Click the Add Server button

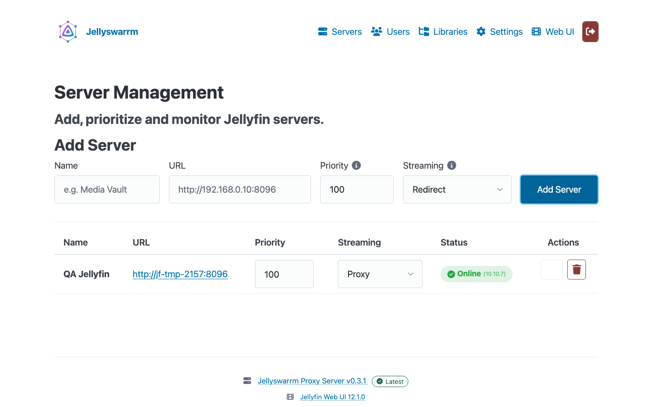point(559,189)
